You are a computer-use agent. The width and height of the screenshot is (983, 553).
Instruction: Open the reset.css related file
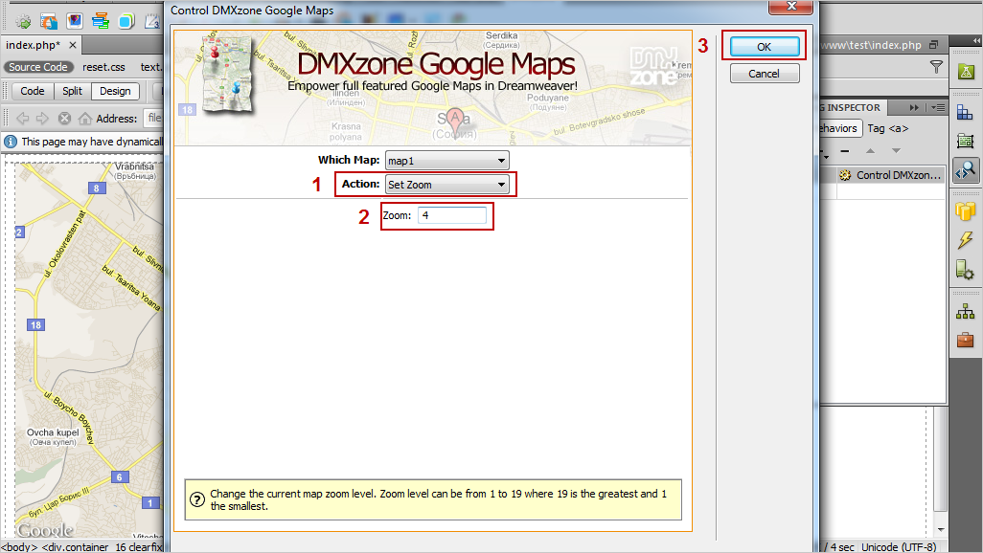tap(104, 67)
